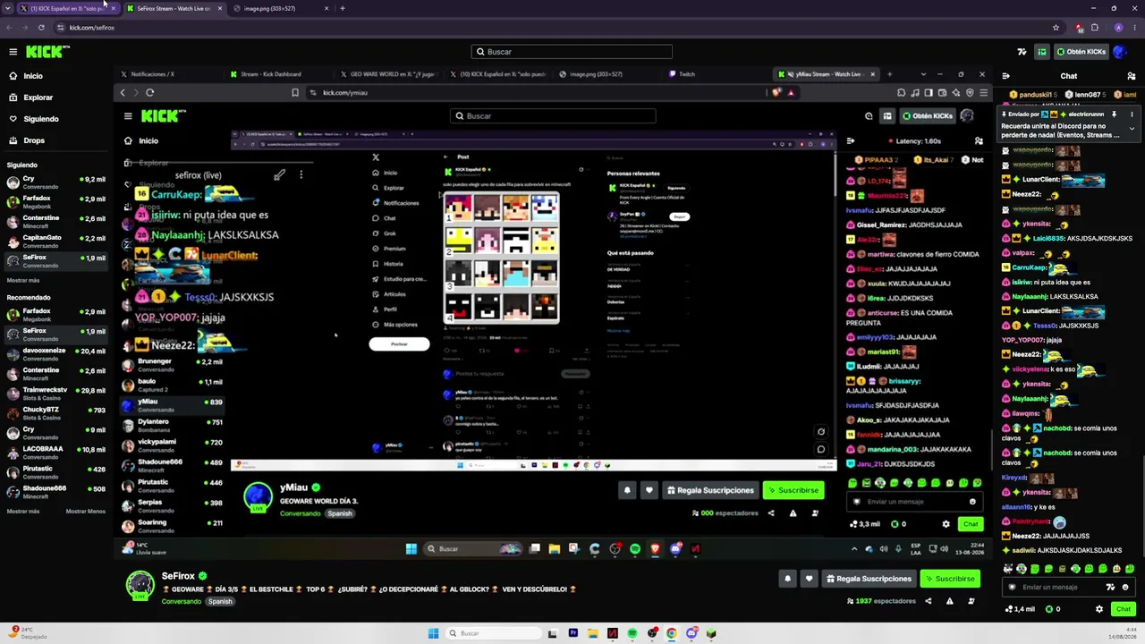Screen dimensions: 1145x644
Task: Open CapitanGato channel in following list
Action: [x=55, y=241]
